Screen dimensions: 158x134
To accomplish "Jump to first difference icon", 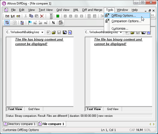I will [82, 16].
